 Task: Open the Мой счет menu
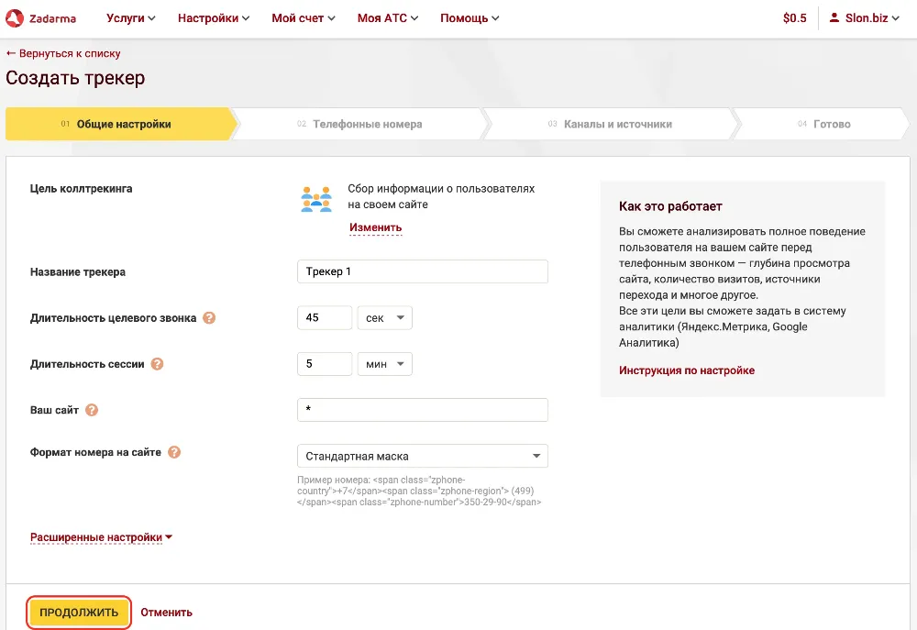point(303,18)
